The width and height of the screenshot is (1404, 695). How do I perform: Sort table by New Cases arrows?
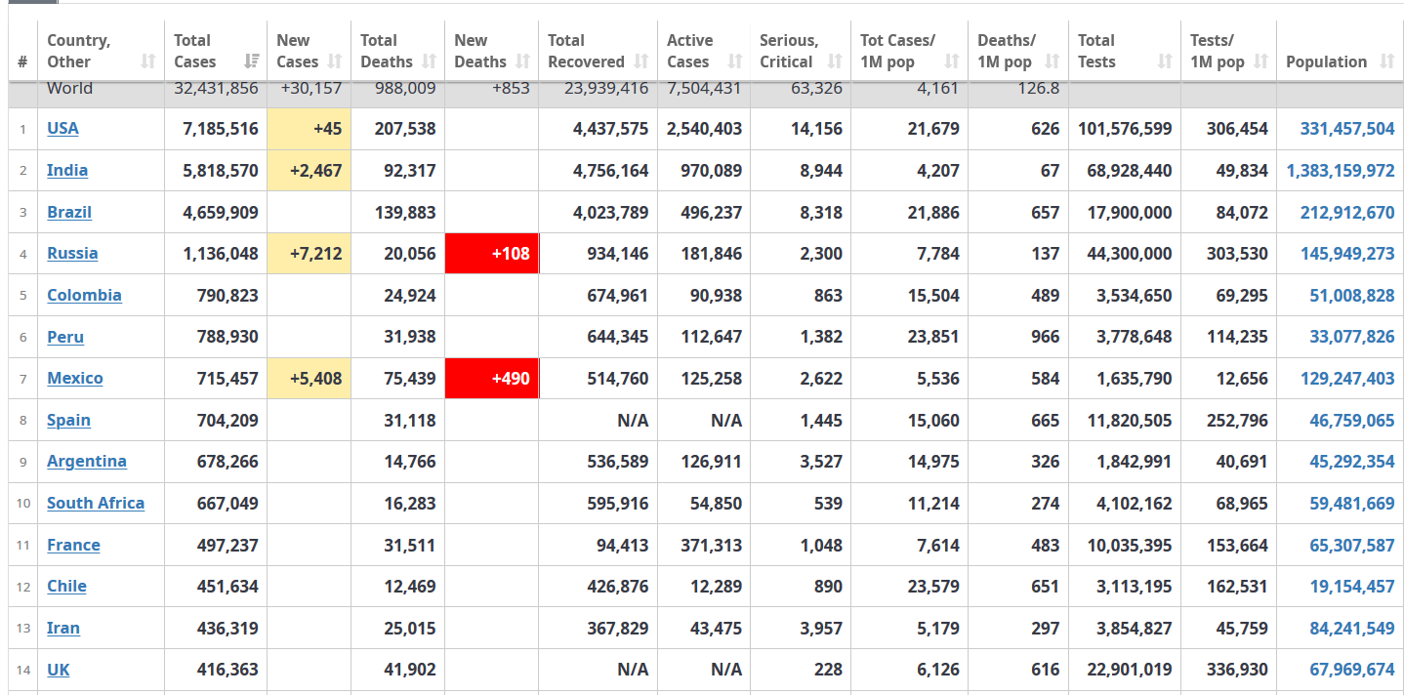tap(335, 61)
